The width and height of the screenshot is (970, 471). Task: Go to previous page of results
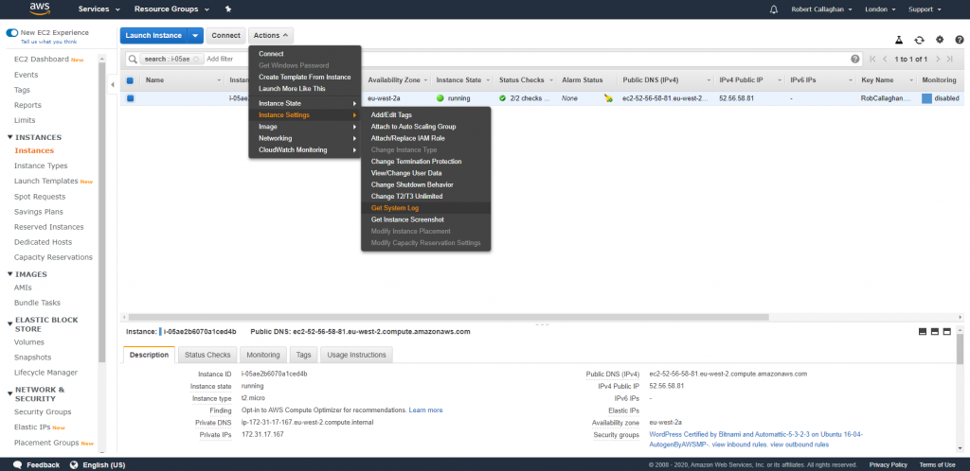[x=886, y=60]
